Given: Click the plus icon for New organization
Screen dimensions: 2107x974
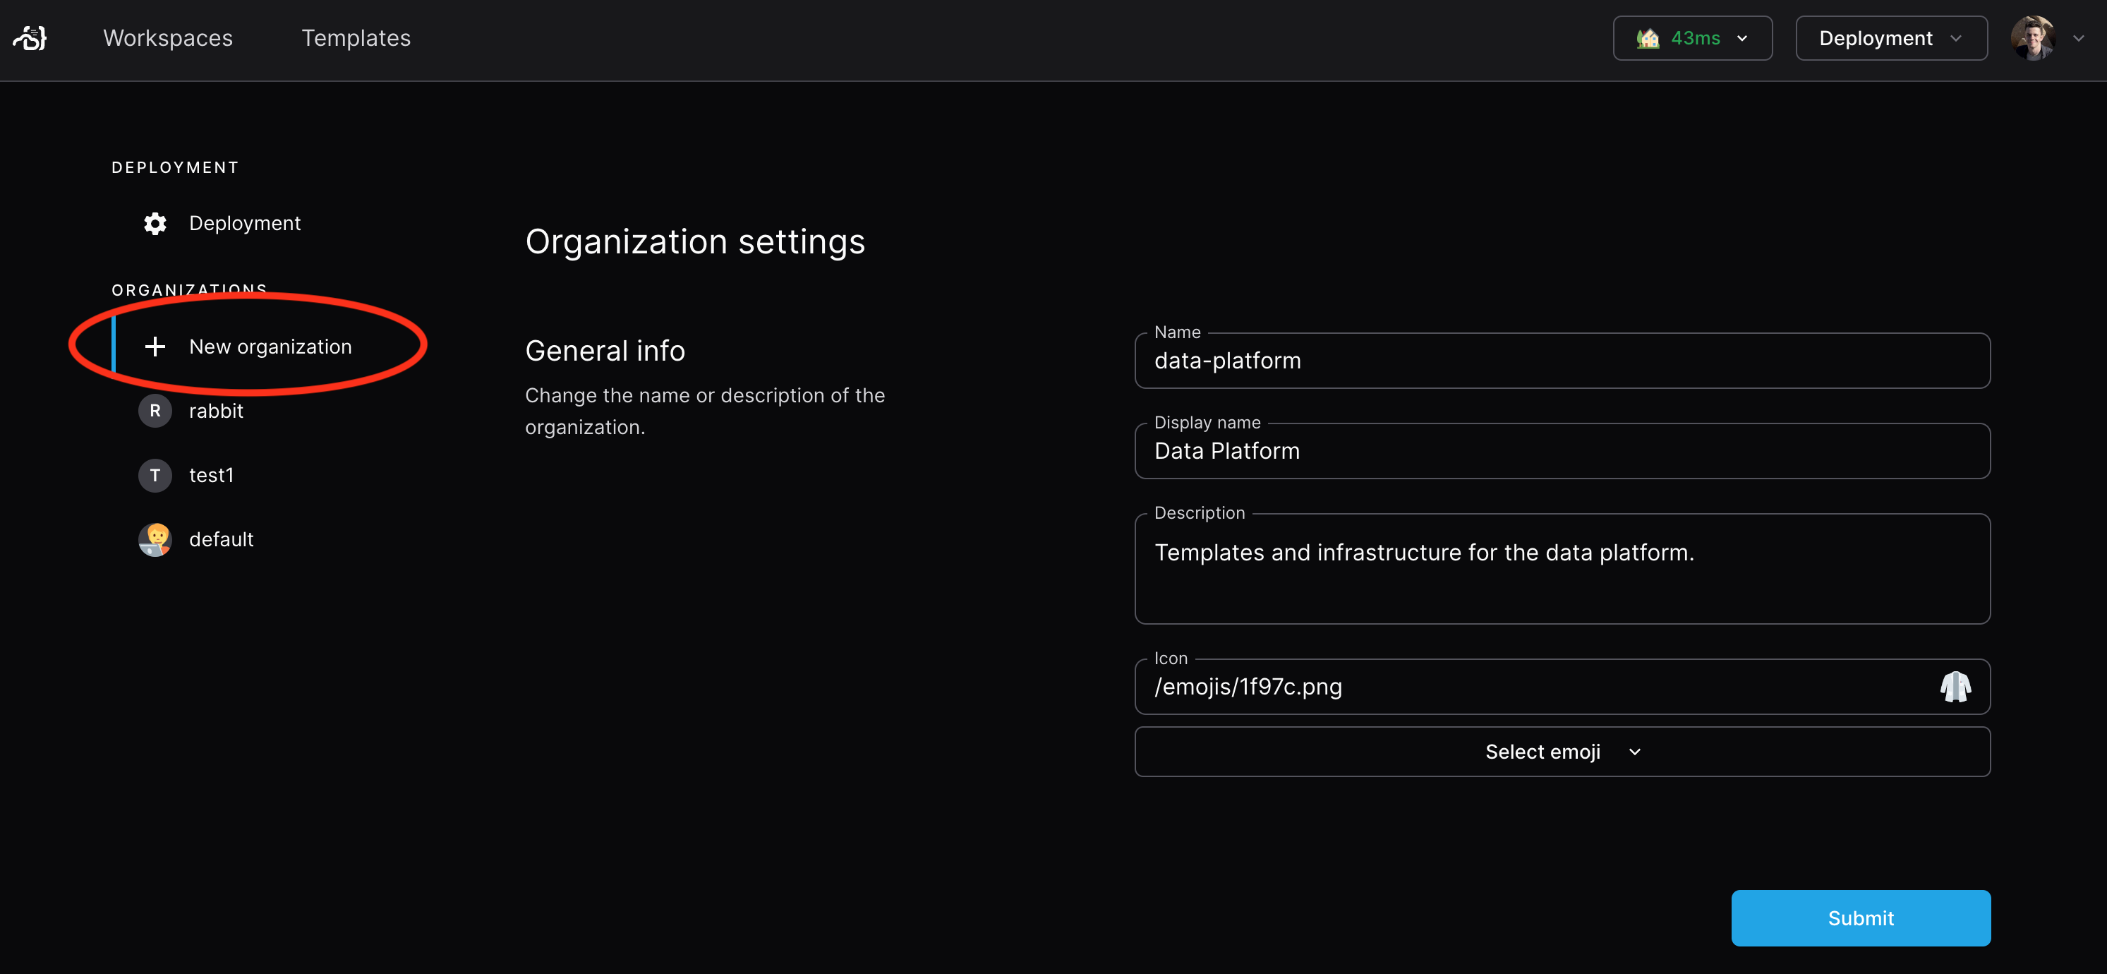Looking at the screenshot, I should tap(155, 347).
